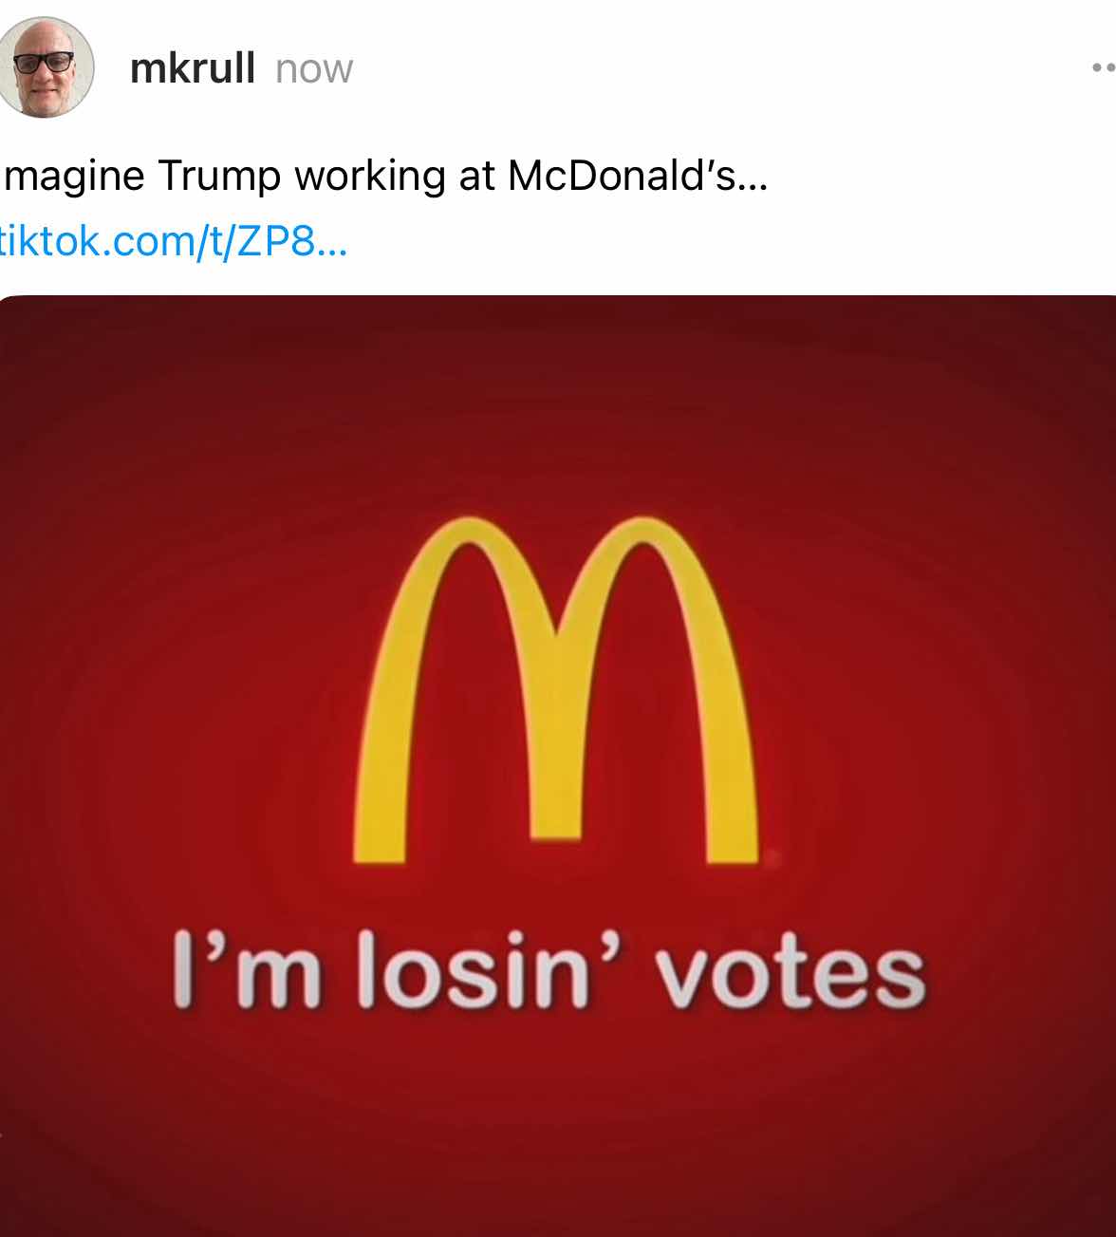Click the golden arches McDonald's logo

pos(557,690)
